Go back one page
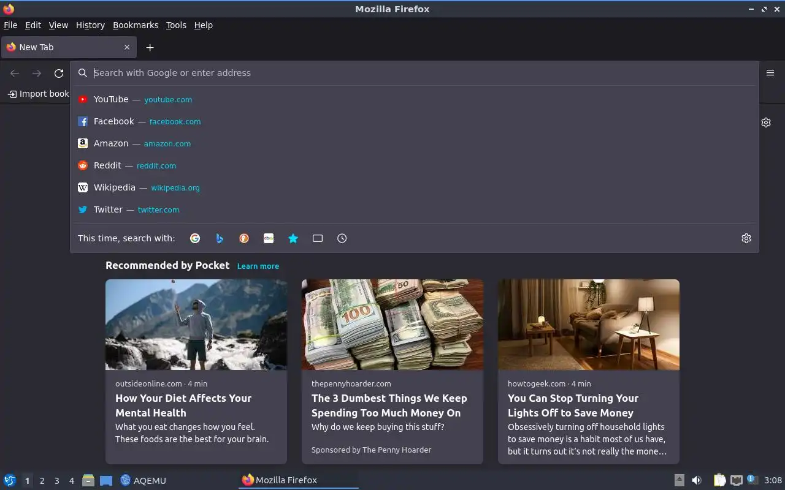785x490 pixels. tap(15, 73)
